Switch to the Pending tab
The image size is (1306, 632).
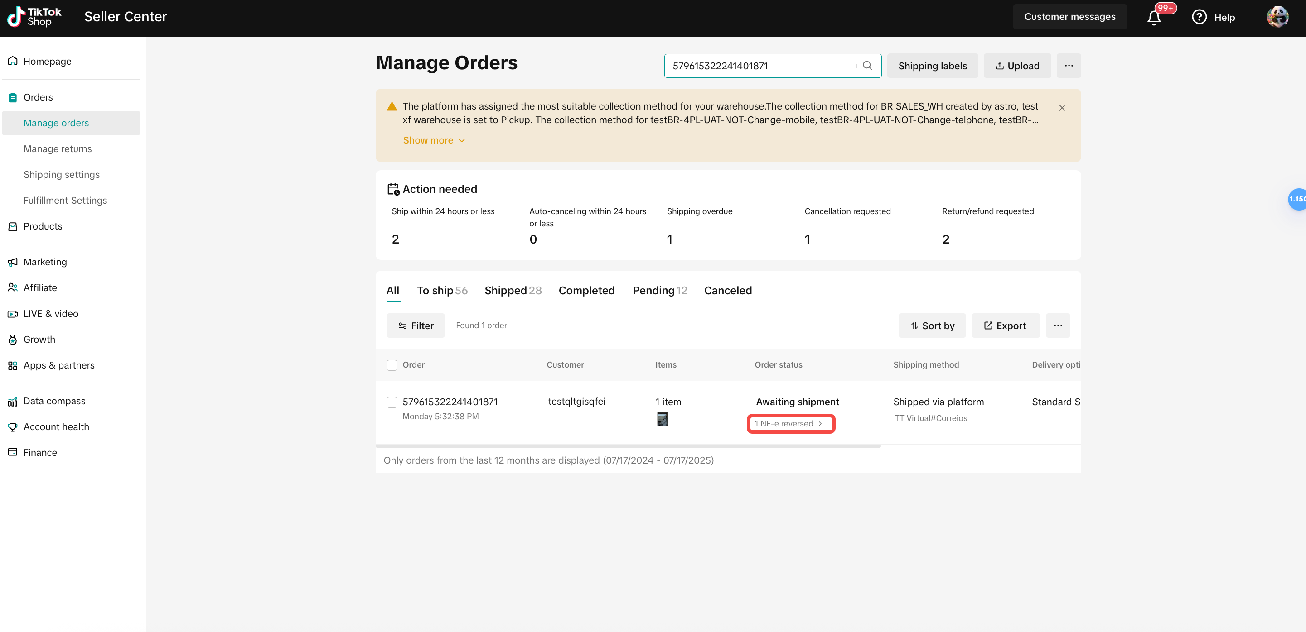tap(660, 291)
